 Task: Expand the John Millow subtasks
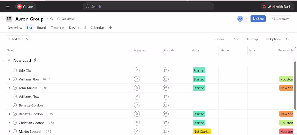[9, 88]
